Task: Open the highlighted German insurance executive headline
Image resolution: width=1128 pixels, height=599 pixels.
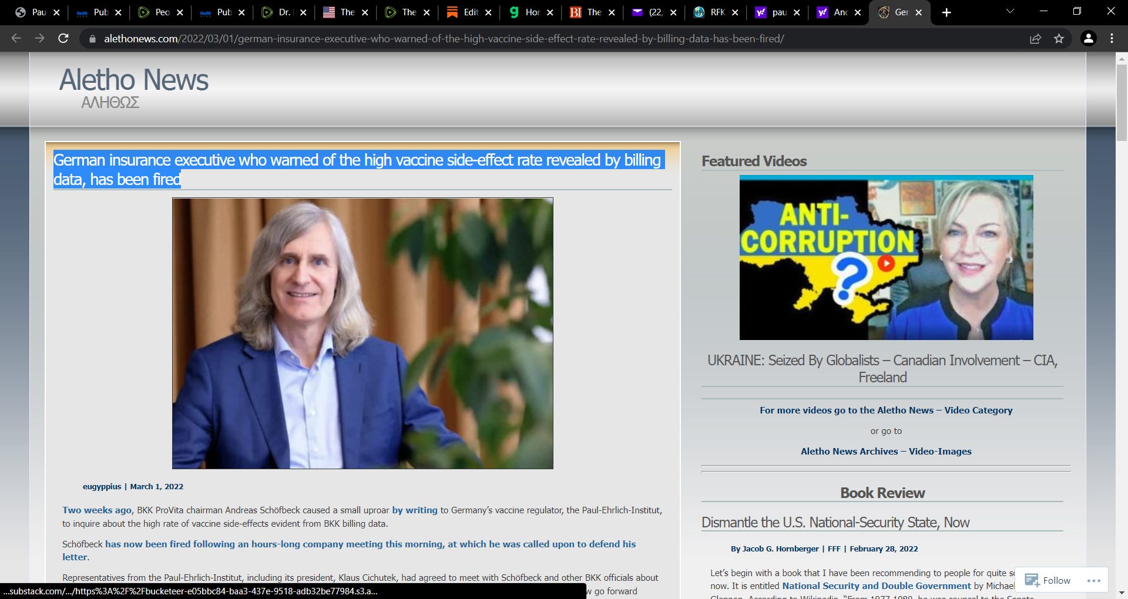Action: [358, 169]
